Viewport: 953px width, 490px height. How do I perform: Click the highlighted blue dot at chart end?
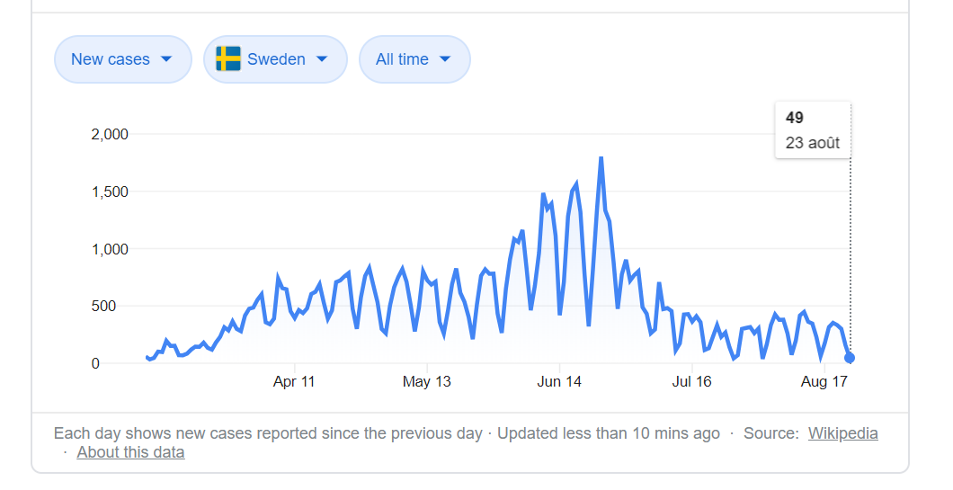coord(850,358)
